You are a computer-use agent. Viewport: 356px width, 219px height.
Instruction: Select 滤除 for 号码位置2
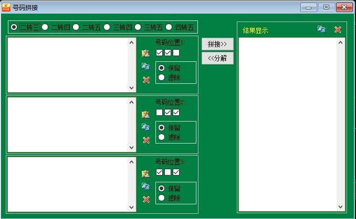[x=170, y=137]
